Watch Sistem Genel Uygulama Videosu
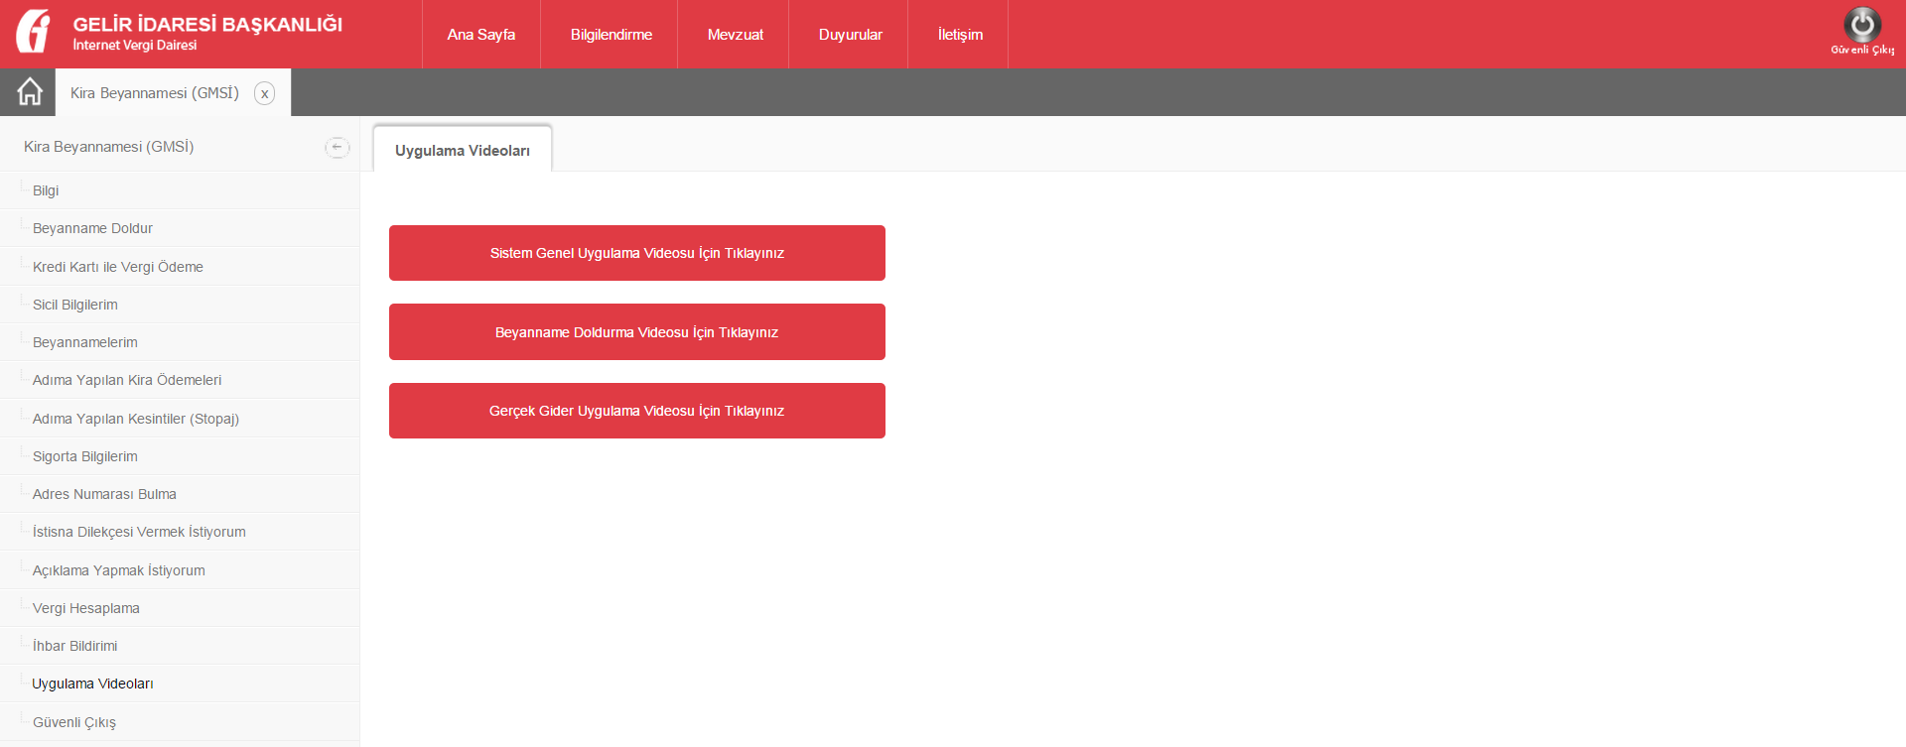The height and width of the screenshot is (747, 1906). [x=637, y=253]
